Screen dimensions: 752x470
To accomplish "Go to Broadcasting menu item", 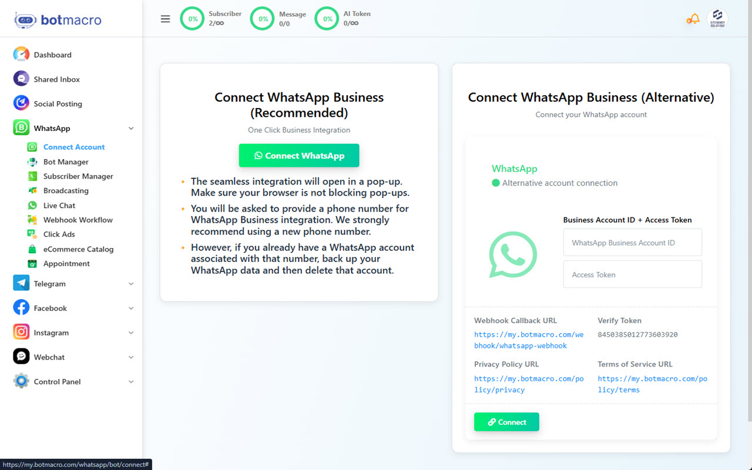I will (x=66, y=190).
